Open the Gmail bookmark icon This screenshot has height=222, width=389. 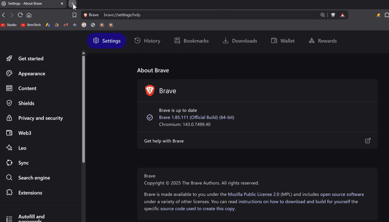tap(66, 25)
